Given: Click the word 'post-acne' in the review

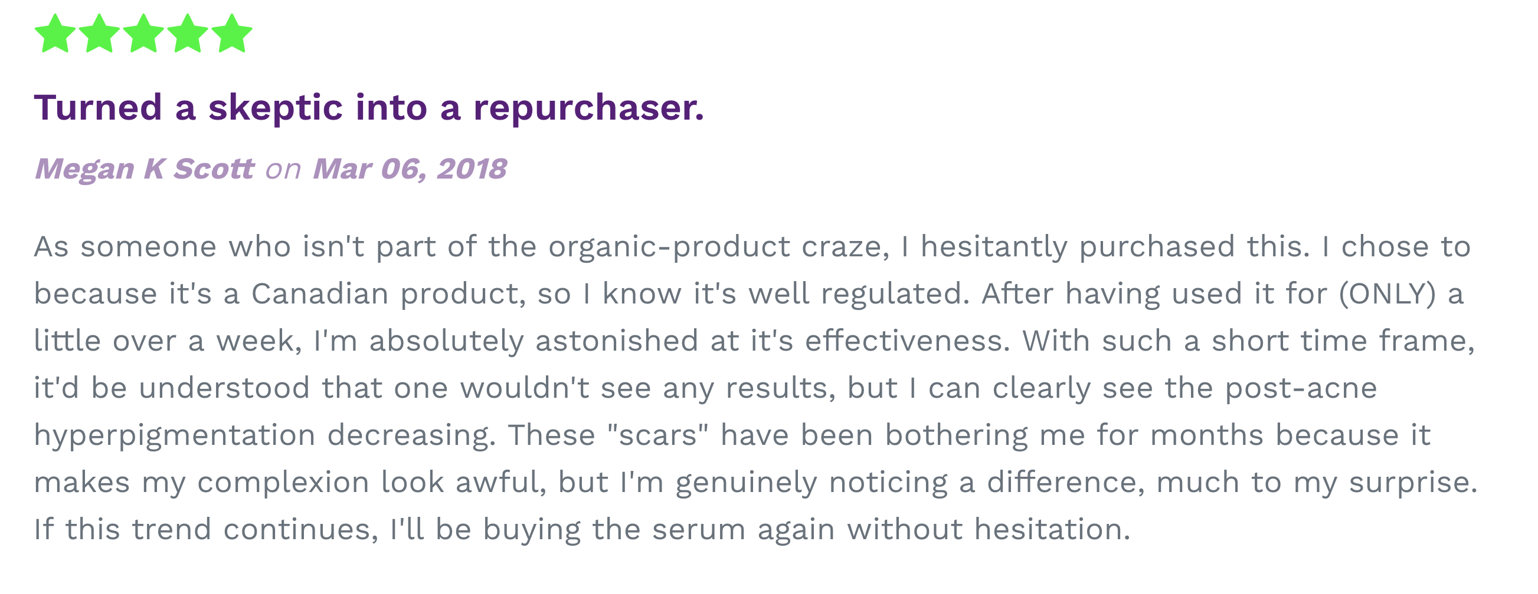Looking at the screenshot, I should pyautogui.click(x=1300, y=388).
